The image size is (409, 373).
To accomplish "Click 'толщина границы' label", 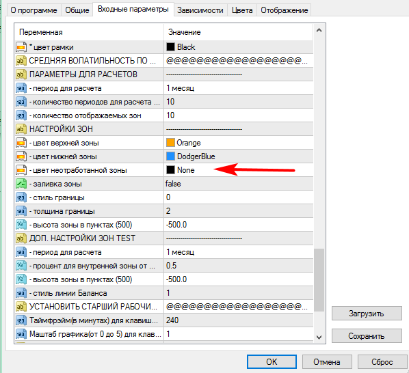I will pos(62,211).
